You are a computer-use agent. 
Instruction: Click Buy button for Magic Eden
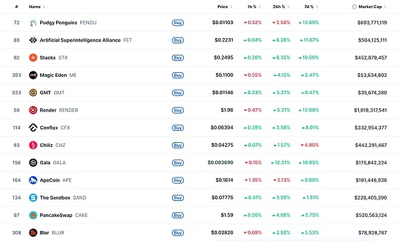pyautogui.click(x=178, y=75)
